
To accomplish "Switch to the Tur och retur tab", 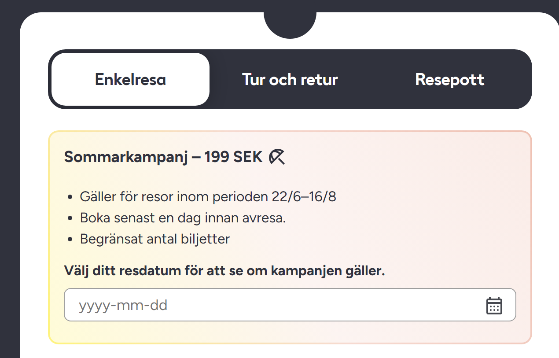I will click(290, 79).
